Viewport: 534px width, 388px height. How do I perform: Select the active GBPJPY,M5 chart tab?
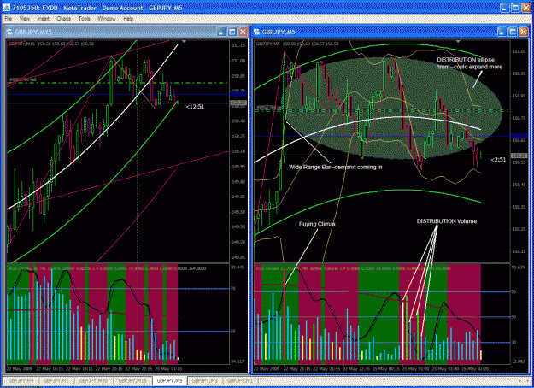point(170,380)
